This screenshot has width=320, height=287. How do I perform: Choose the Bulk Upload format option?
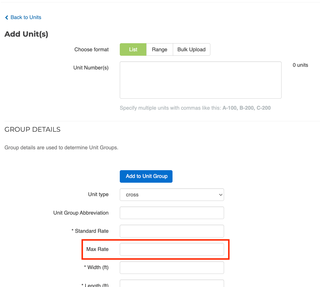(191, 49)
